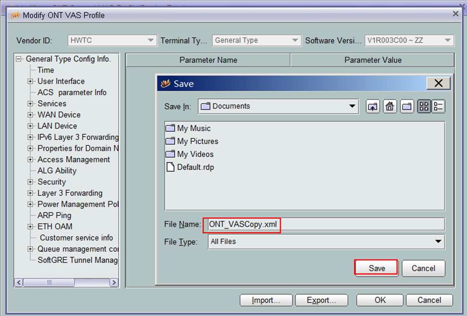Select the My Pictures folder

197,142
